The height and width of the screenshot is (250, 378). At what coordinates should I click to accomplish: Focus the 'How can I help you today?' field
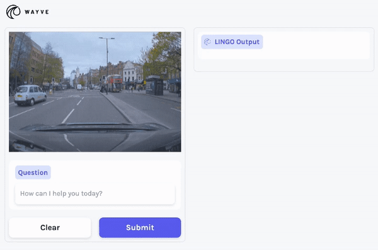(95, 194)
